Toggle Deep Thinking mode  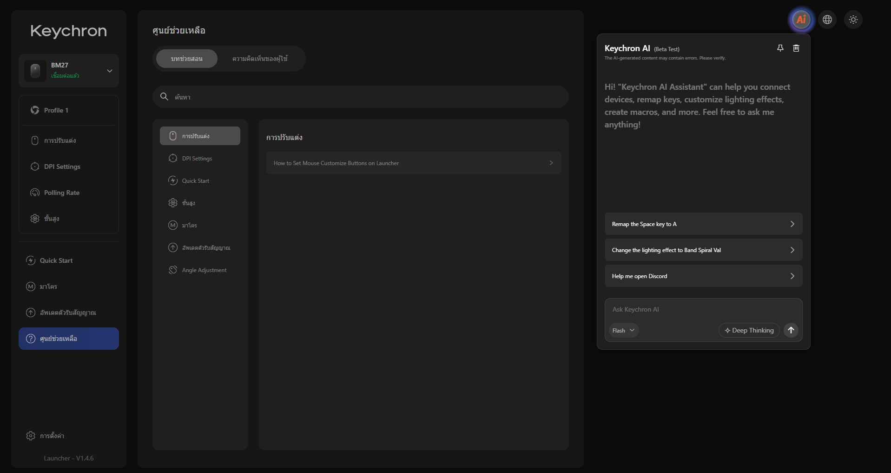pyautogui.click(x=749, y=330)
